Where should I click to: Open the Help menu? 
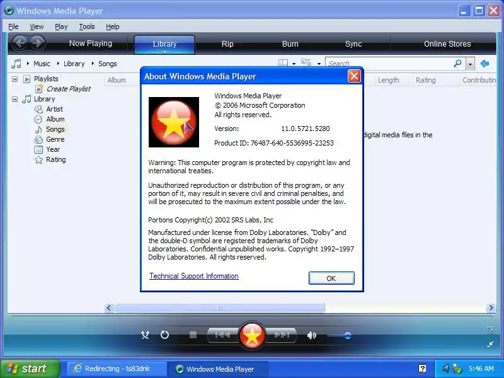[x=113, y=26]
